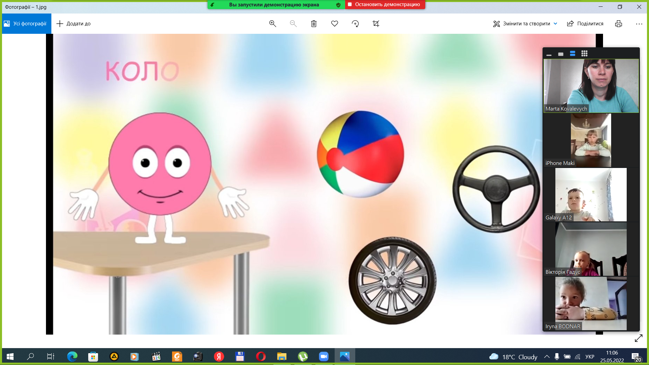Show hidden system tray icons
The image size is (649, 365).
click(547, 357)
